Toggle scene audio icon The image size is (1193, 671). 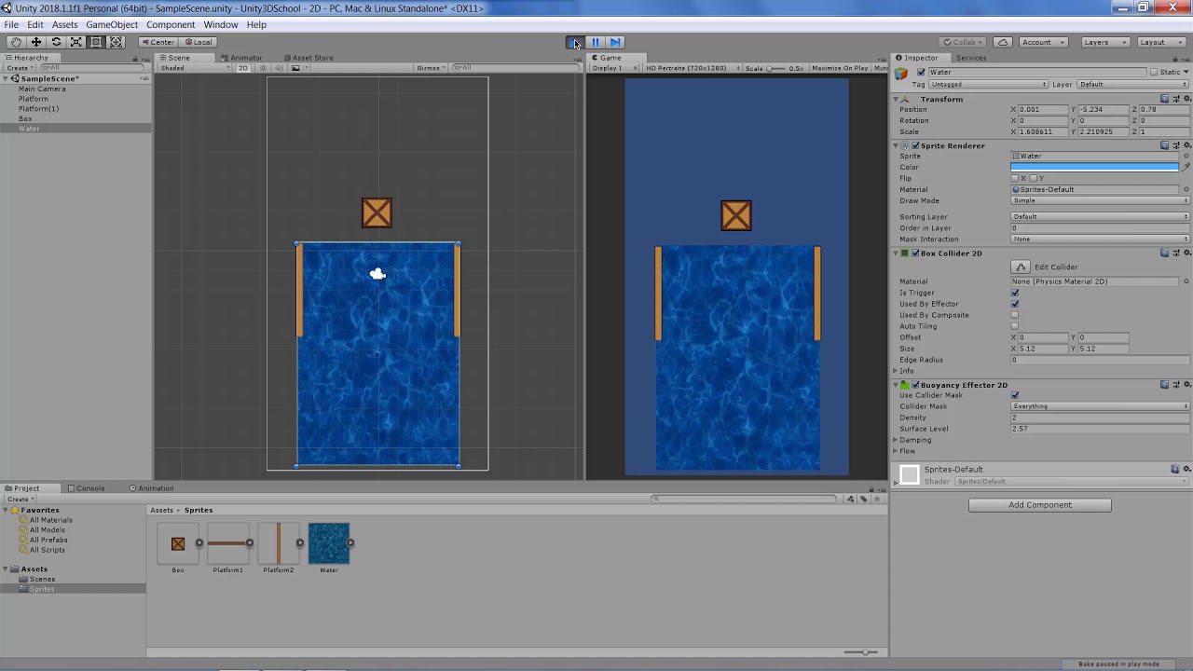point(279,68)
